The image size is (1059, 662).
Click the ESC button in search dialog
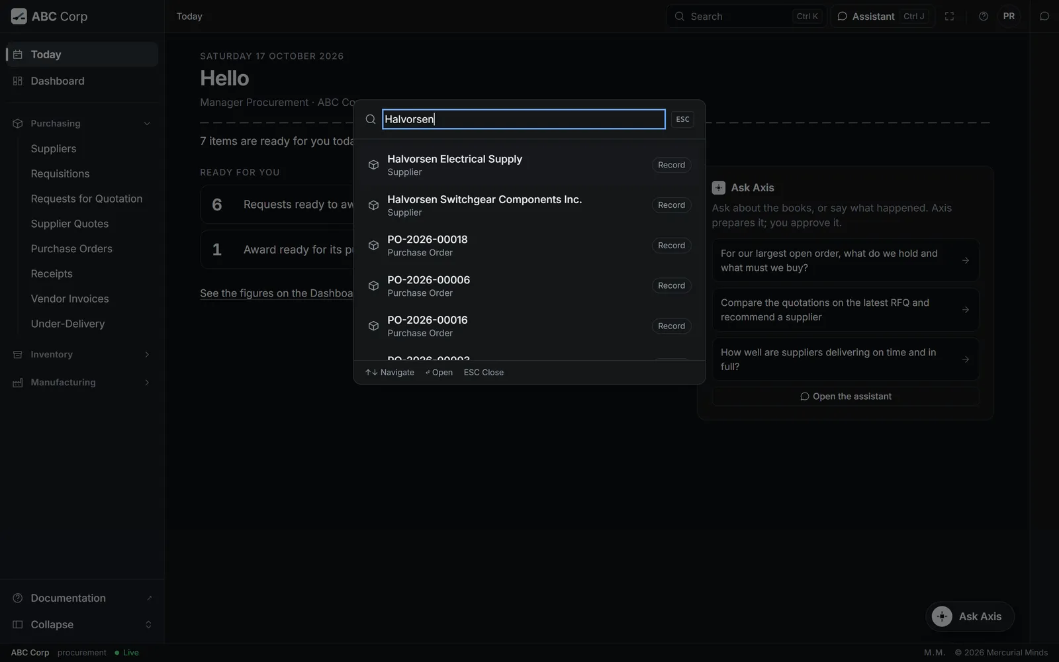tap(682, 119)
